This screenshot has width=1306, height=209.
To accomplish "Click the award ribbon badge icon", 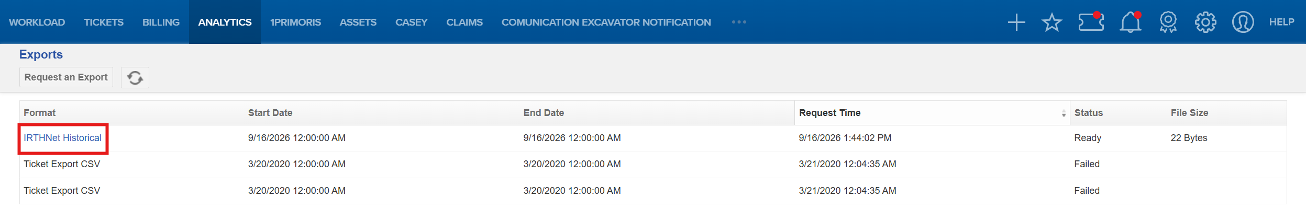I will [x=1168, y=22].
